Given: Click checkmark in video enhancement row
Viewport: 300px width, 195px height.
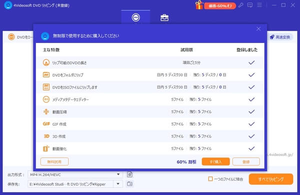Looking at the screenshot, I should tap(251, 148).
